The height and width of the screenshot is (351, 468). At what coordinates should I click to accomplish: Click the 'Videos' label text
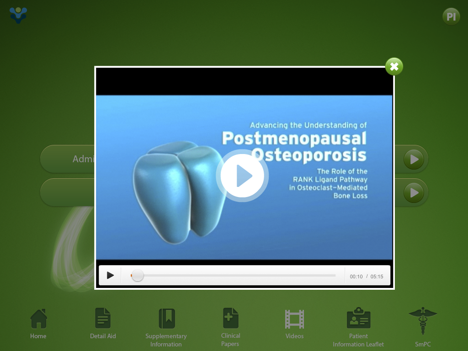(294, 336)
